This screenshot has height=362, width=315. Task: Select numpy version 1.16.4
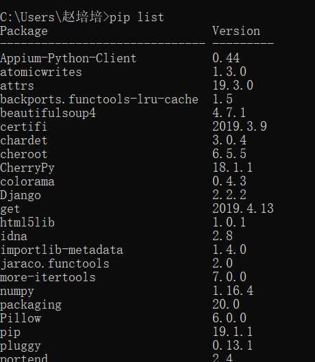[233, 290]
